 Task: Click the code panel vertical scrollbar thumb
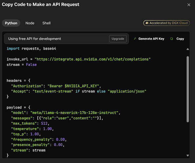[x=188, y=89]
